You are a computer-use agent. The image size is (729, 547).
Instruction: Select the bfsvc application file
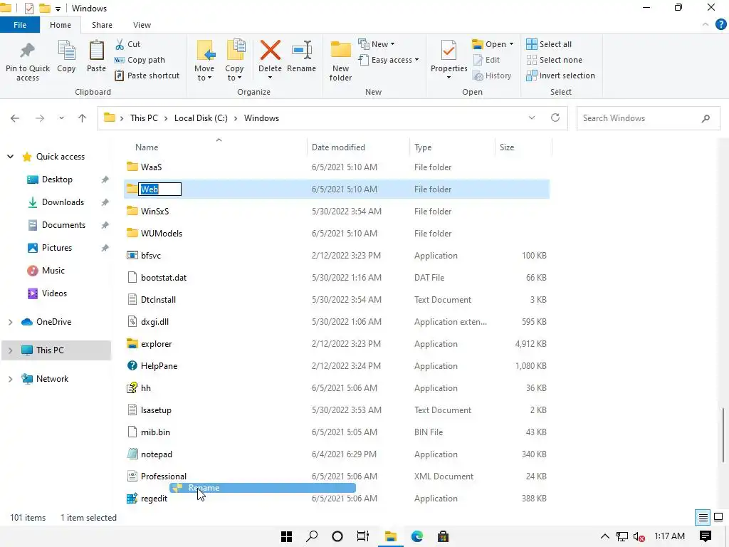(151, 256)
